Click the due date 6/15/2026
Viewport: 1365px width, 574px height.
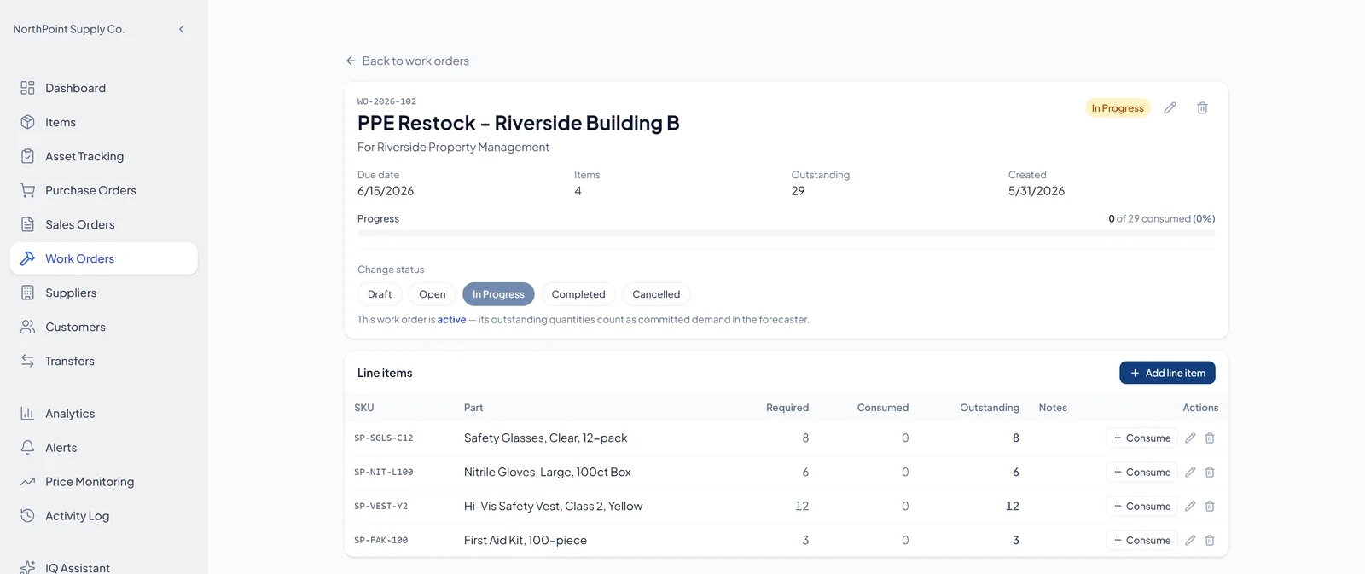(386, 191)
